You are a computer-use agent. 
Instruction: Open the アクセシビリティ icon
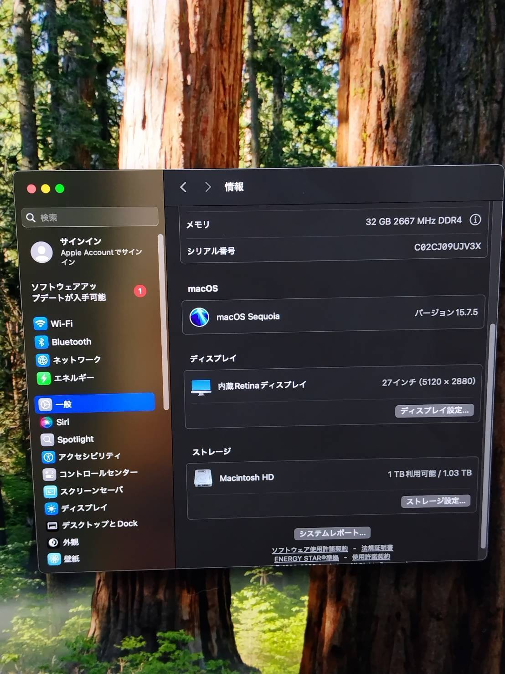[x=48, y=457]
